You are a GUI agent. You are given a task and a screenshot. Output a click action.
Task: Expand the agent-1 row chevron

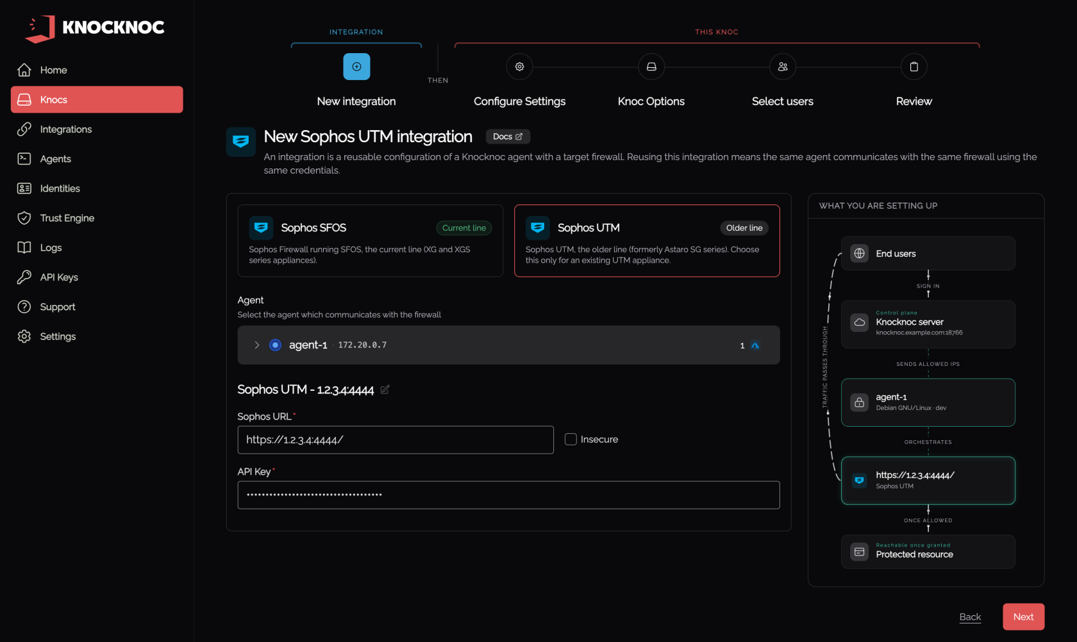click(x=257, y=345)
